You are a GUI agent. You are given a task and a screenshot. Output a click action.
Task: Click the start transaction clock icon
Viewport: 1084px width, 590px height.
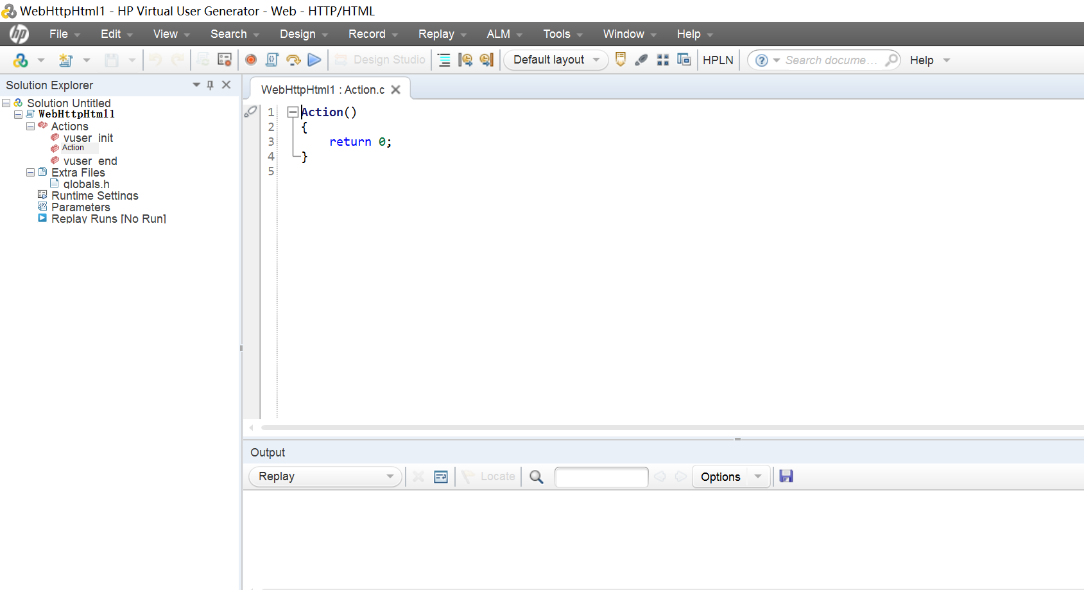466,60
